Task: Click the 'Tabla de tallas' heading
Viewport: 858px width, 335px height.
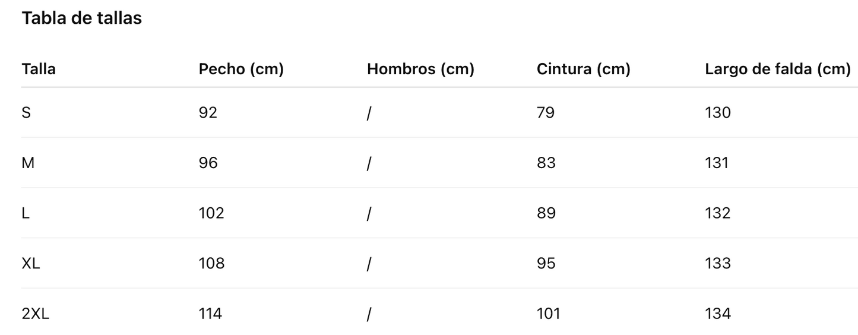Action: (x=82, y=18)
